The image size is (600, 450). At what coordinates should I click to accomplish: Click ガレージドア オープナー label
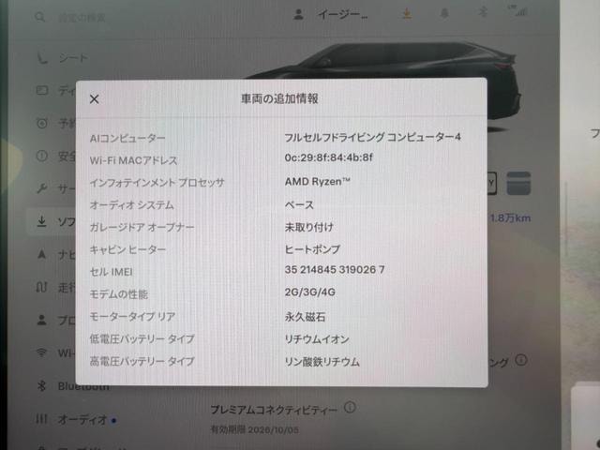click(x=142, y=227)
